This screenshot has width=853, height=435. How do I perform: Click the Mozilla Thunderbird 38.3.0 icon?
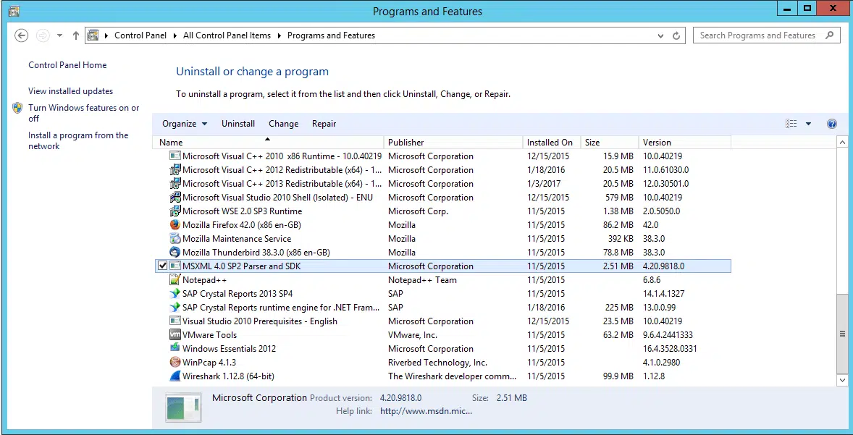(x=175, y=253)
